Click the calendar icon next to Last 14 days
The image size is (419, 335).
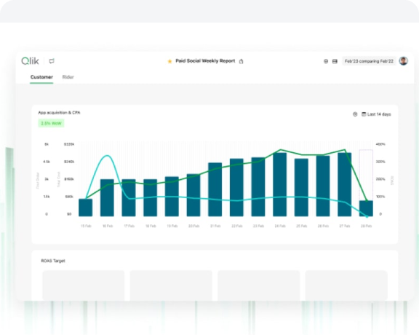click(x=364, y=114)
